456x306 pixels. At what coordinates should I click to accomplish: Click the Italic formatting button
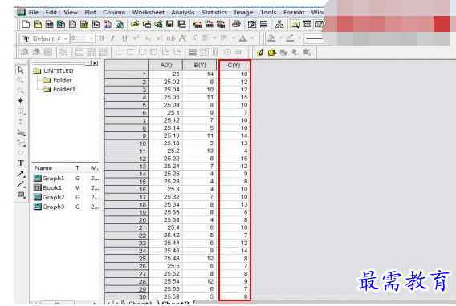click(112, 38)
